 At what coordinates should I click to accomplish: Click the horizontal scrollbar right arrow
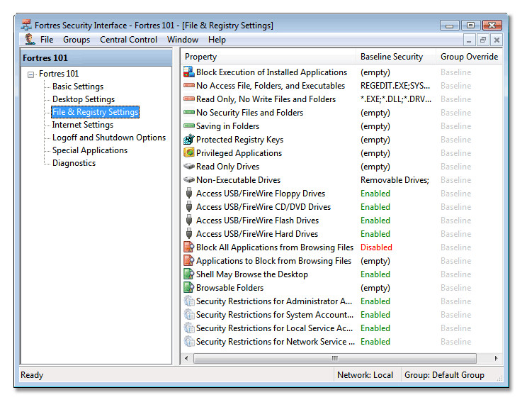pos(496,358)
